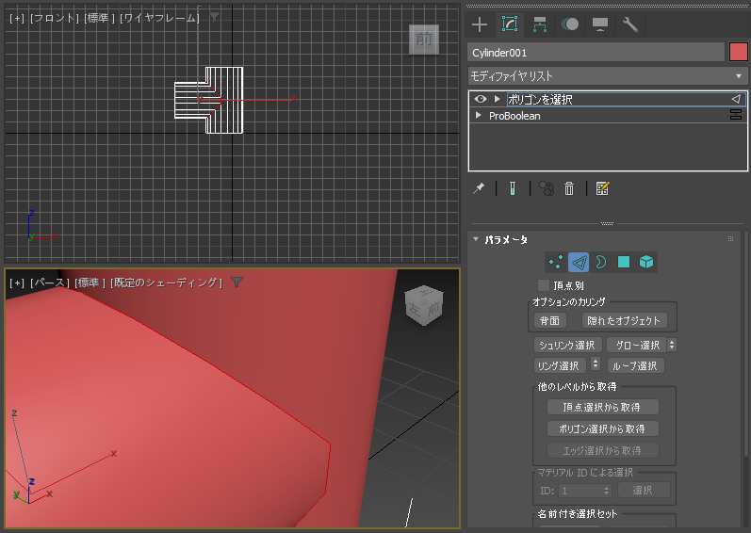Screen dimensions: 751x533
Task: Open the Utilities wrench tab
Action: tap(629, 24)
